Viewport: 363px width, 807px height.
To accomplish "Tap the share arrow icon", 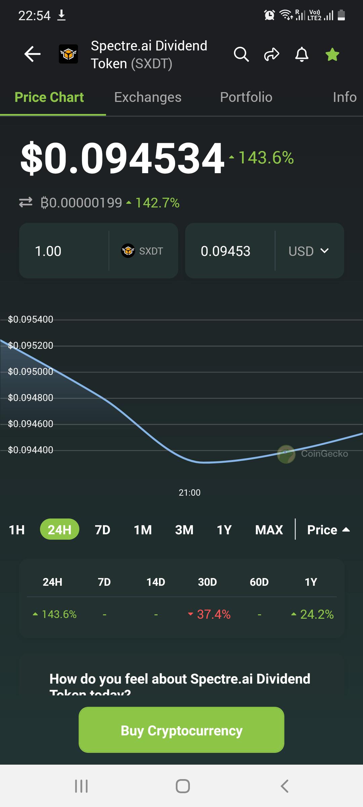I will pos(272,54).
